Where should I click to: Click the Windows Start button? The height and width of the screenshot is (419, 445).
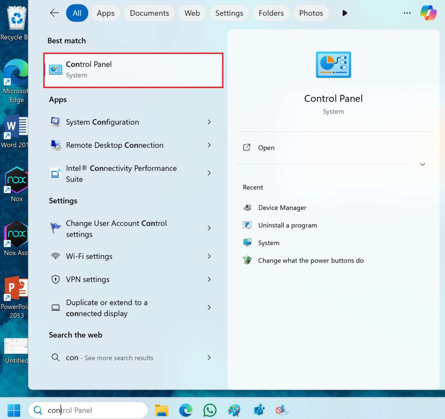pos(14,410)
